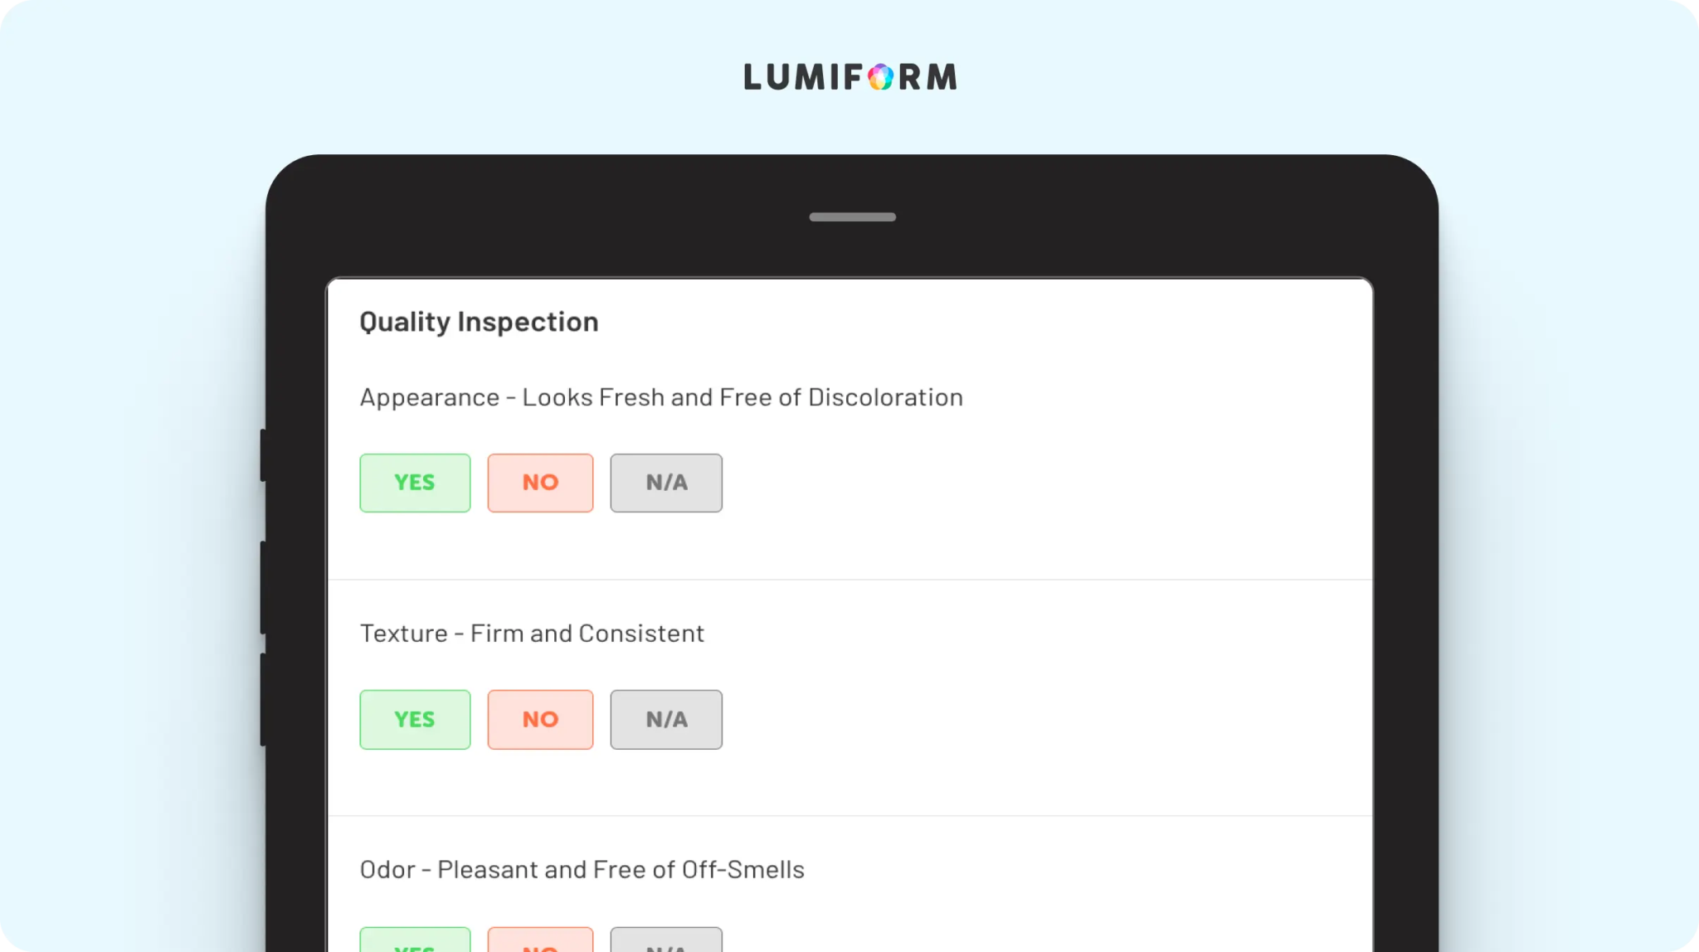This screenshot has width=1699, height=952.
Task: Set Odor question to N/A
Action: (666, 942)
